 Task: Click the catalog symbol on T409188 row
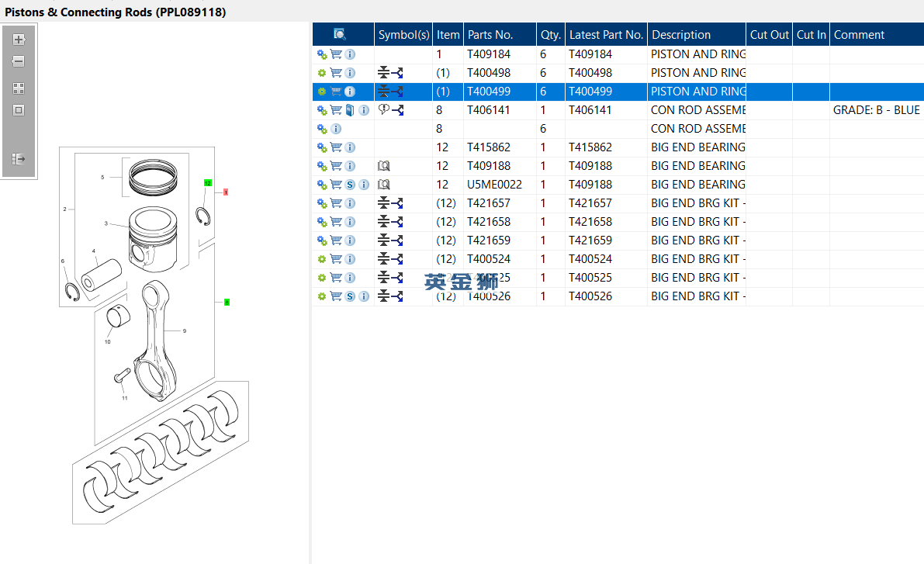point(383,166)
